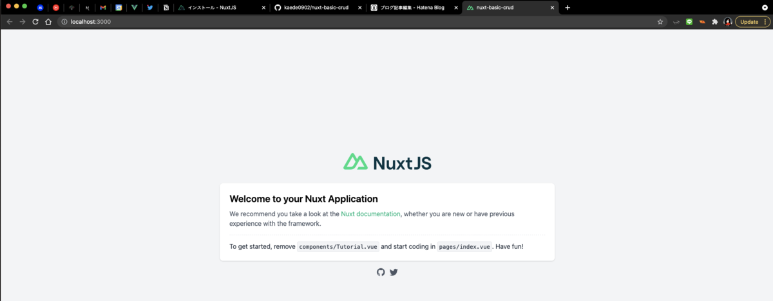The width and height of the screenshot is (773, 301).
Task: Open the green LINE extension icon
Action: pyautogui.click(x=689, y=21)
